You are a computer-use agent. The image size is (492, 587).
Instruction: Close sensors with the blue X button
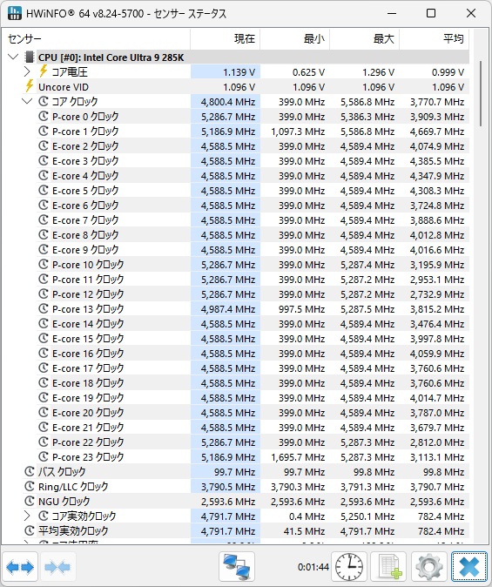click(x=469, y=567)
